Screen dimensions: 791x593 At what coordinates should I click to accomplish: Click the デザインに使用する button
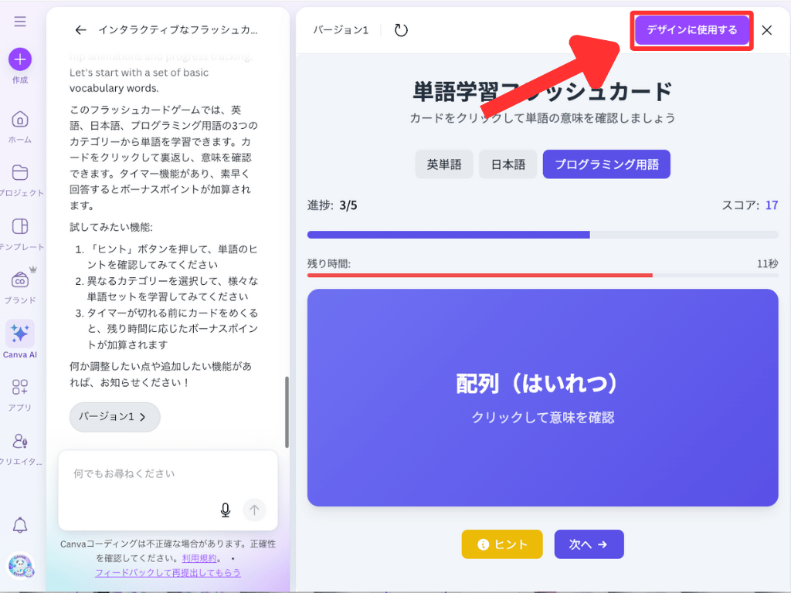click(x=691, y=30)
